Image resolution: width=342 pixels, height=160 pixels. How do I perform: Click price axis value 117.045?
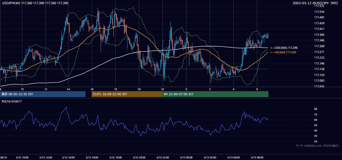coord(319,86)
